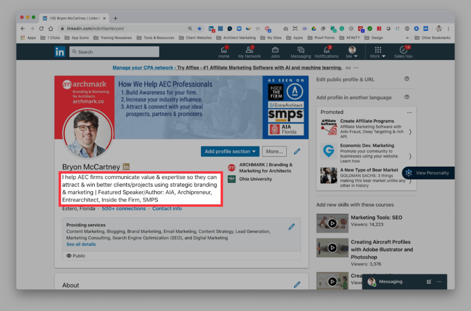
Task: Reload the page in browser
Action: coord(41,29)
